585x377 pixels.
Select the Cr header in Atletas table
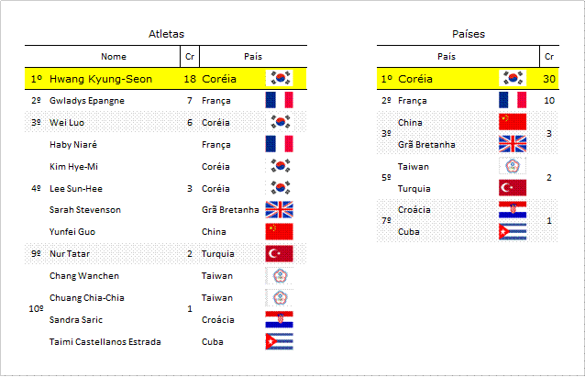click(x=190, y=57)
